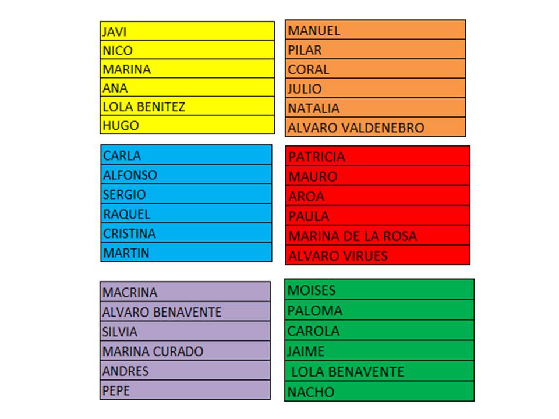This screenshot has width=559, height=419.
Task: Select the SERGIO cell
Action: pos(186,194)
